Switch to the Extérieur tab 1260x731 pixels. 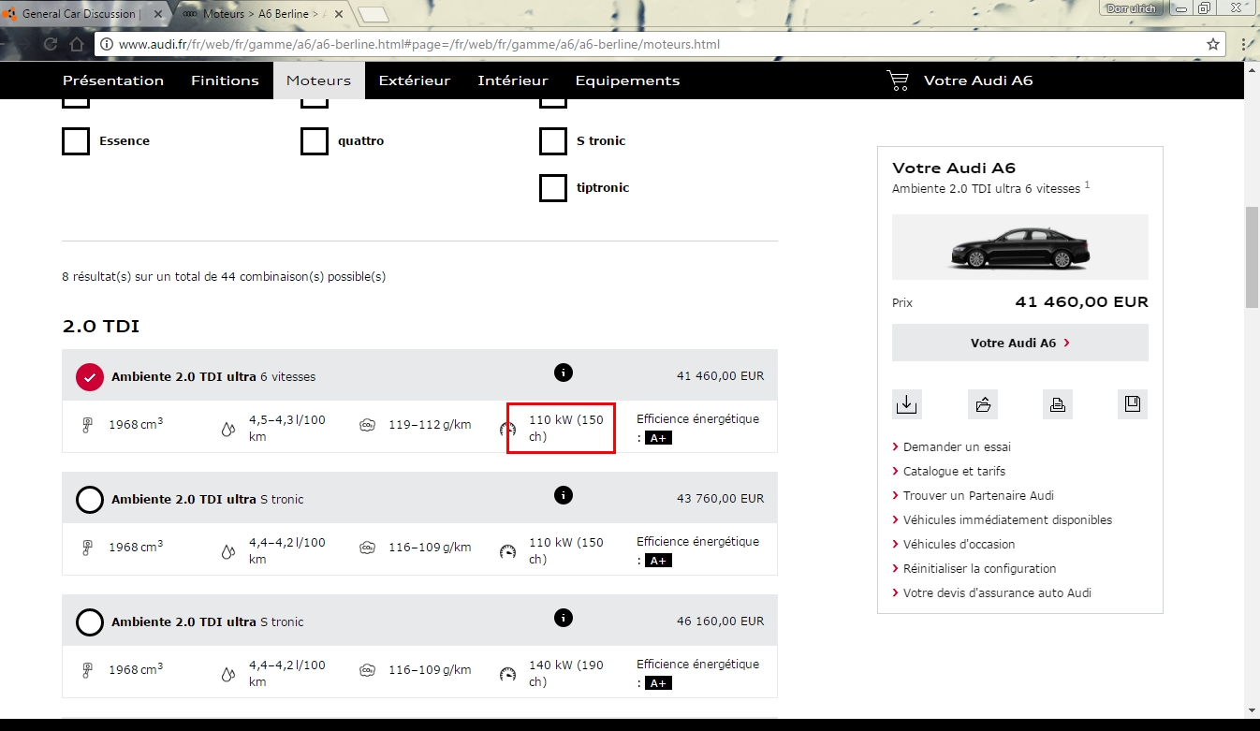pyautogui.click(x=415, y=80)
